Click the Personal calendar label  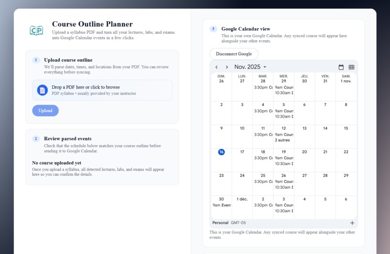(x=220, y=223)
